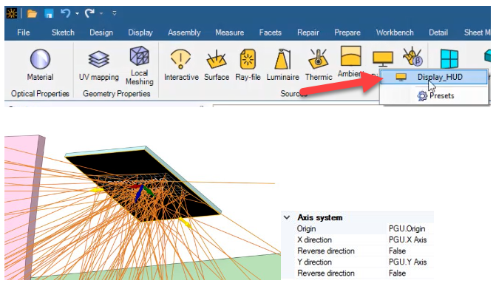Viewport: 496px width, 289px height.
Task: Save using the floppy disk icon
Action: pyautogui.click(x=49, y=13)
